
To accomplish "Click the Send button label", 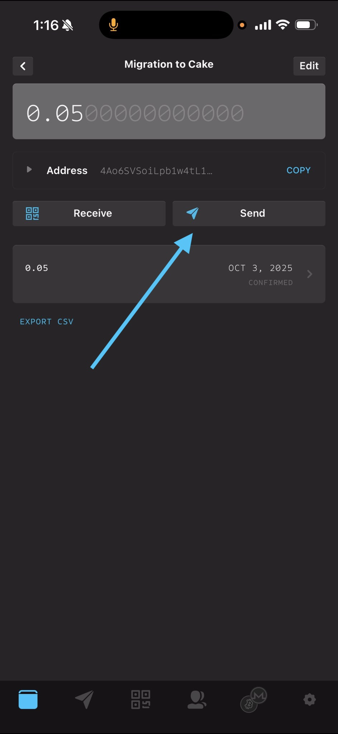I will coord(252,213).
